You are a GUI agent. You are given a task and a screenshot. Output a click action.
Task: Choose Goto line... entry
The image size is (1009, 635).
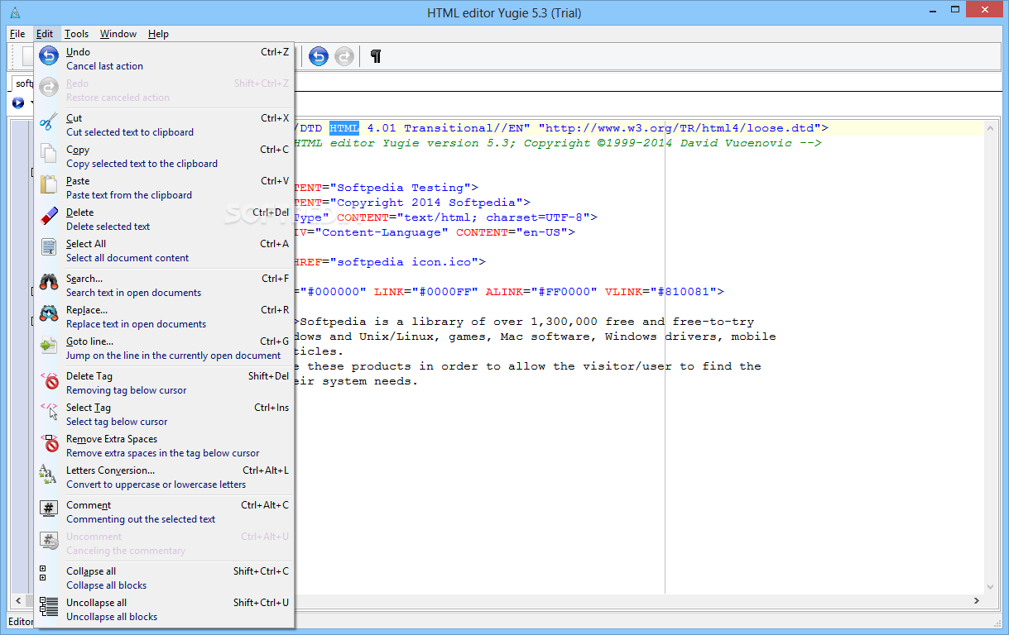165,348
